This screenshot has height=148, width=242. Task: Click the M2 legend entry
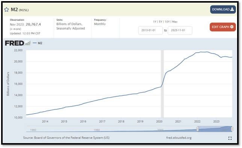click(38, 43)
